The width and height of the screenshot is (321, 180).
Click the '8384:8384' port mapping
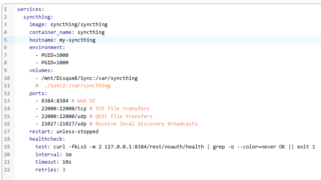pyautogui.click(x=55, y=101)
